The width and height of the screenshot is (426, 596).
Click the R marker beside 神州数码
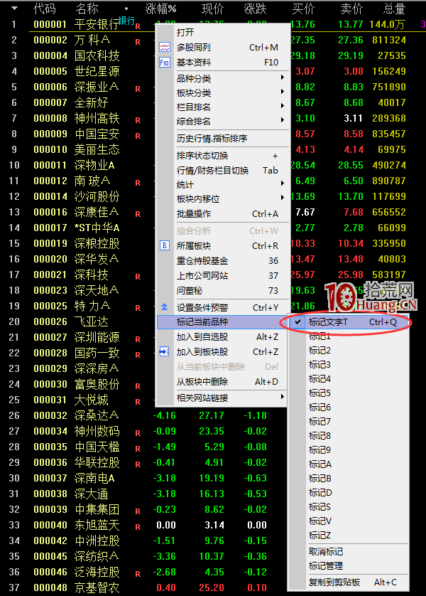coord(138,433)
